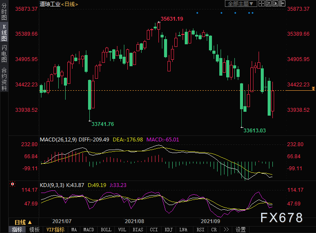Choose the CR indicator

(214, 230)
